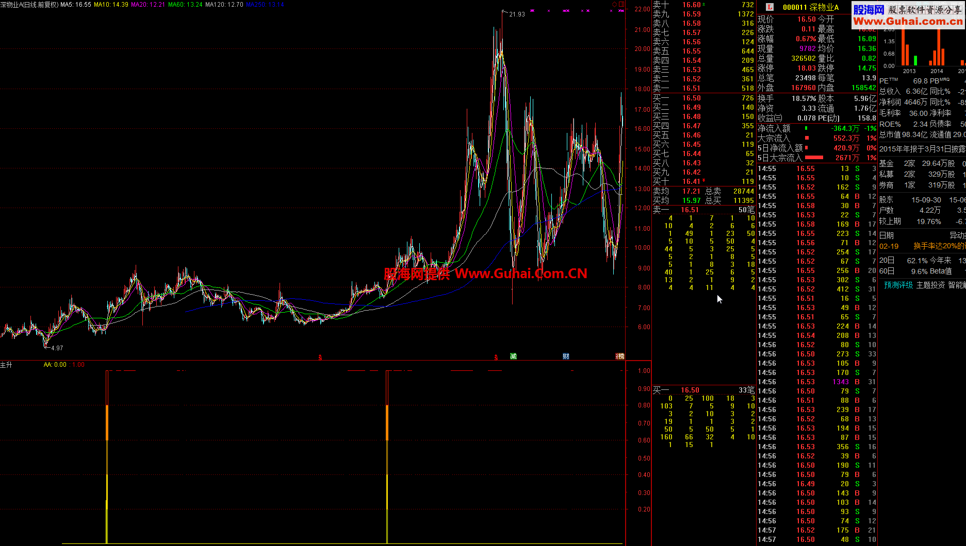Click the 现价 16.50 value
Screen dimensions: 966x546
806,19
